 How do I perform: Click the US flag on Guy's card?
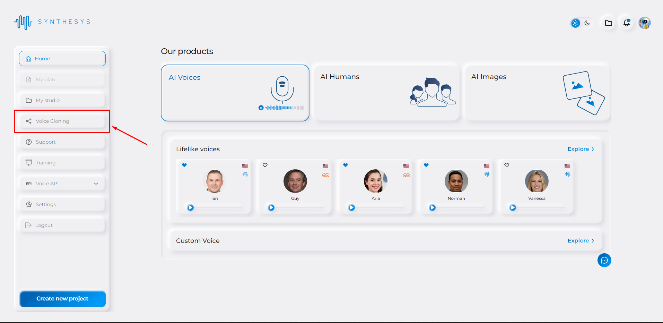click(325, 166)
